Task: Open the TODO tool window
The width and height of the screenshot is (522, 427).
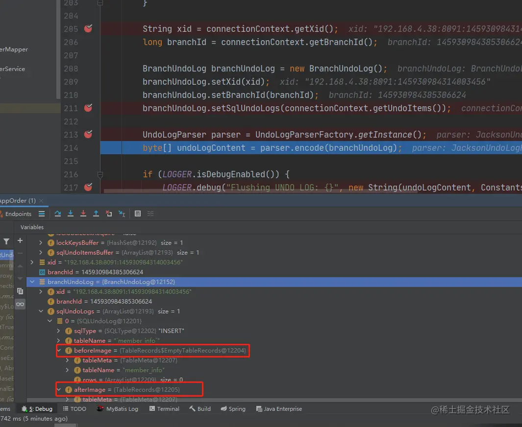Action: coord(75,409)
